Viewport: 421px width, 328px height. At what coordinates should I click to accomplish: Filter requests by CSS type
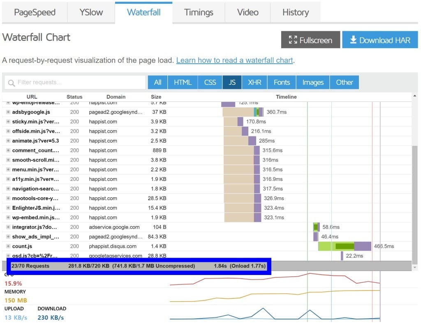coord(210,82)
